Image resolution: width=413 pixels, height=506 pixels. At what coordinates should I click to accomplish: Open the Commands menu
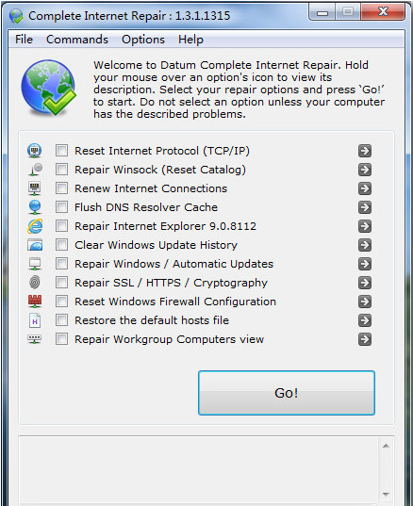[77, 40]
